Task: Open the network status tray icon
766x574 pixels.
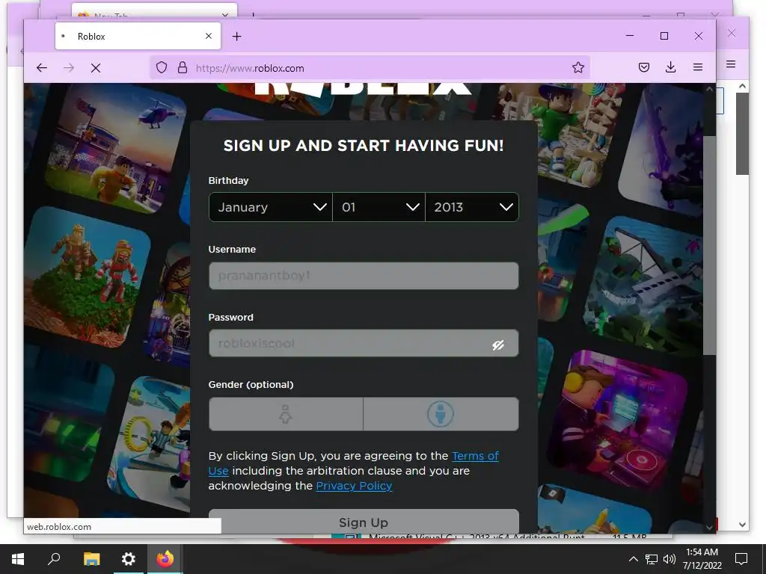Action: click(x=652, y=559)
